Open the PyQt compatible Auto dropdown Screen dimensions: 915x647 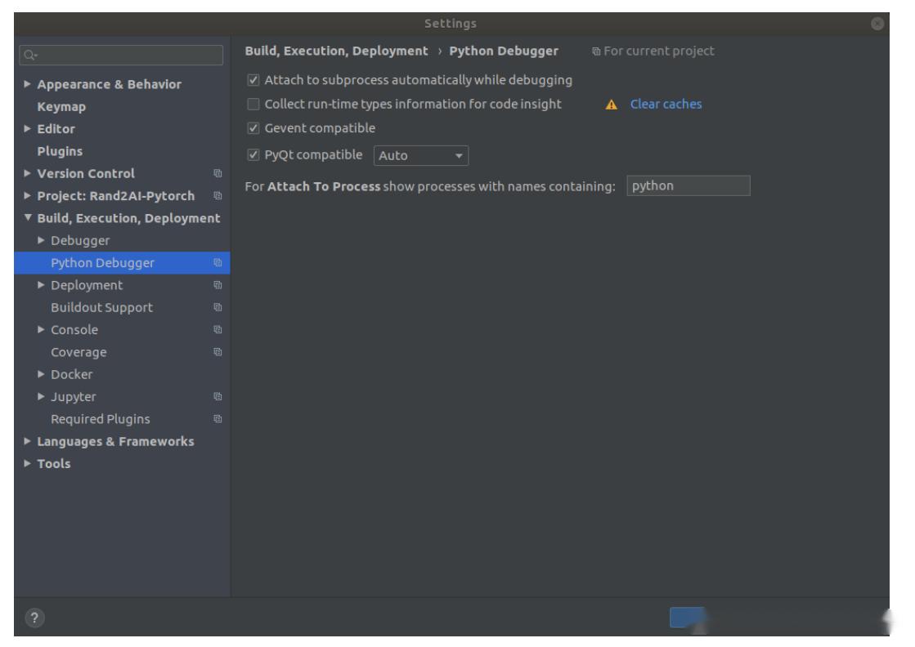[x=421, y=155]
